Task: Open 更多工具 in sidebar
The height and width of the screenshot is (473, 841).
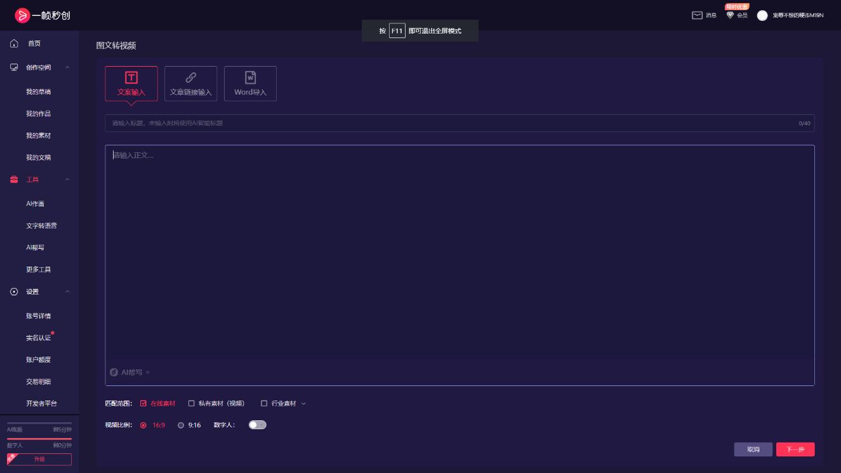Action: 38,270
